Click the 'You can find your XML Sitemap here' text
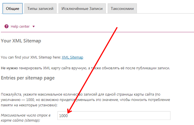This screenshot has width=194, height=125. 31,57
